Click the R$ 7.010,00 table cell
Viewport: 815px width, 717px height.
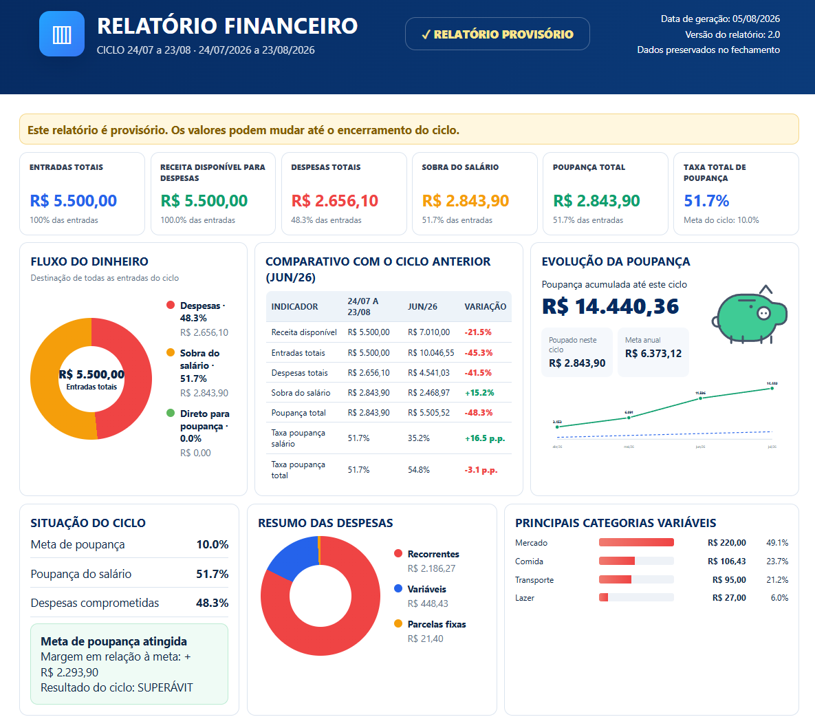pyautogui.click(x=428, y=332)
